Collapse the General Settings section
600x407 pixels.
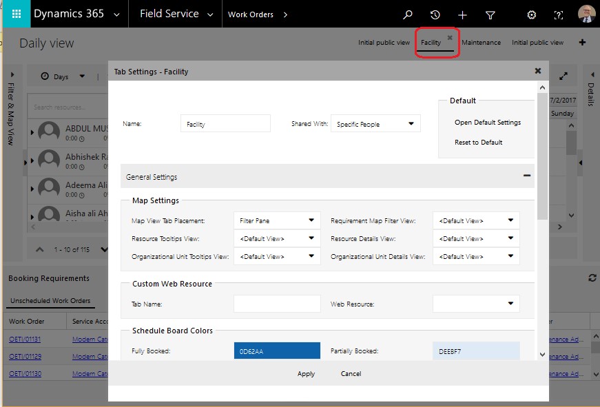click(x=527, y=176)
